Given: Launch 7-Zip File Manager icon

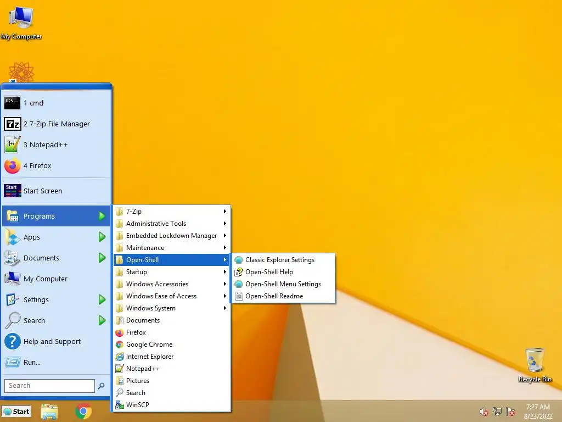Looking at the screenshot, I should click(12, 124).
